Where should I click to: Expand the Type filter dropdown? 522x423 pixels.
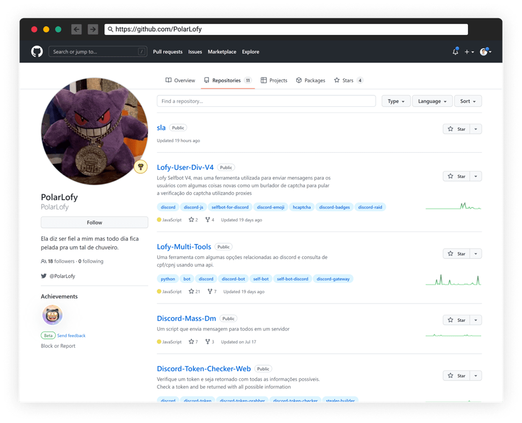pyautogui.click(x=396, y=101)
